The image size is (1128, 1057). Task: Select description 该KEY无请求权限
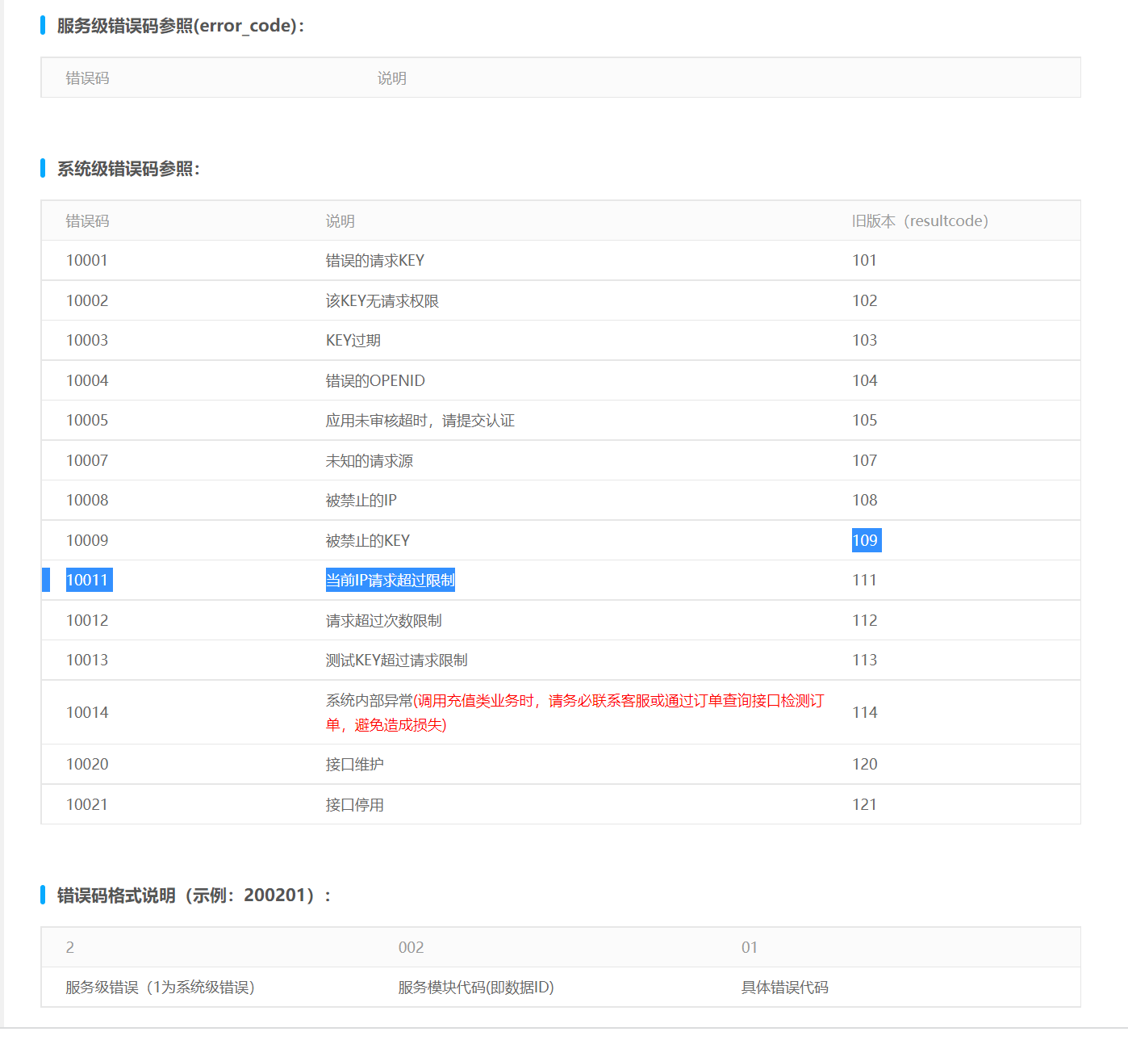382,300
